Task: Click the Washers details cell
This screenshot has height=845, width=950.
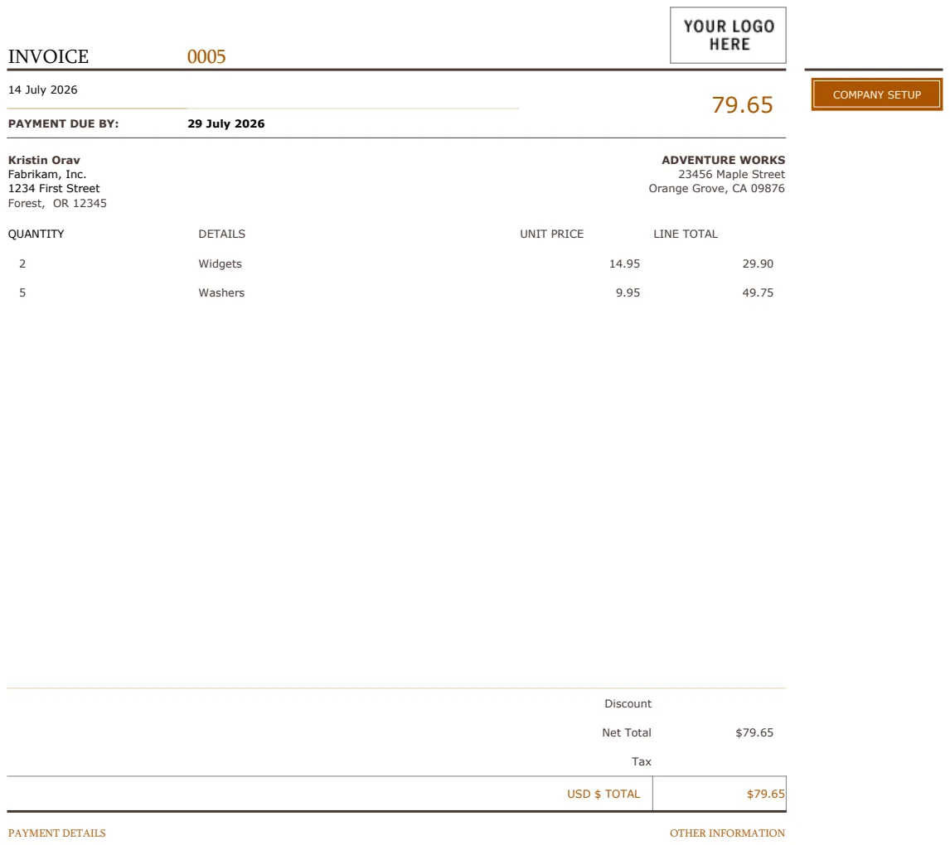Action: (221, 292)
